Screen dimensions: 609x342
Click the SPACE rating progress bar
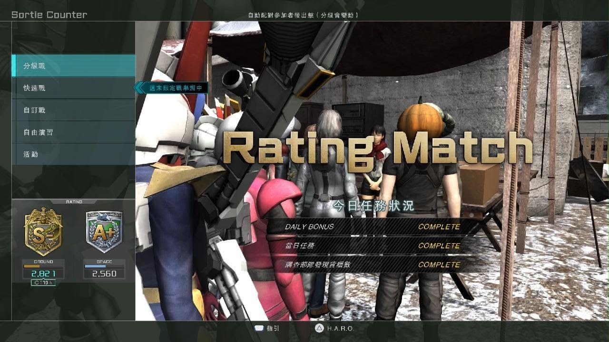click(104, 266)
